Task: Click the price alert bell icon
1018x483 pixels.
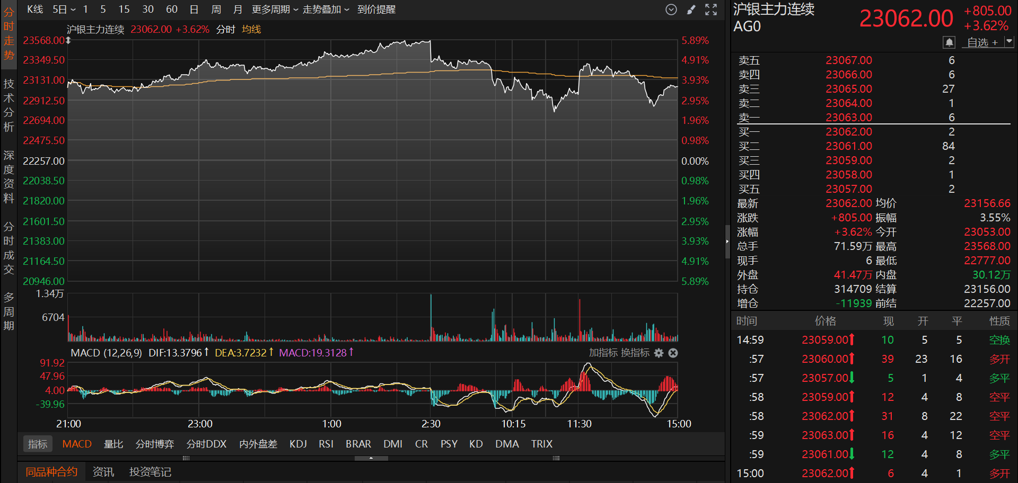Action: tap(949, 42)
